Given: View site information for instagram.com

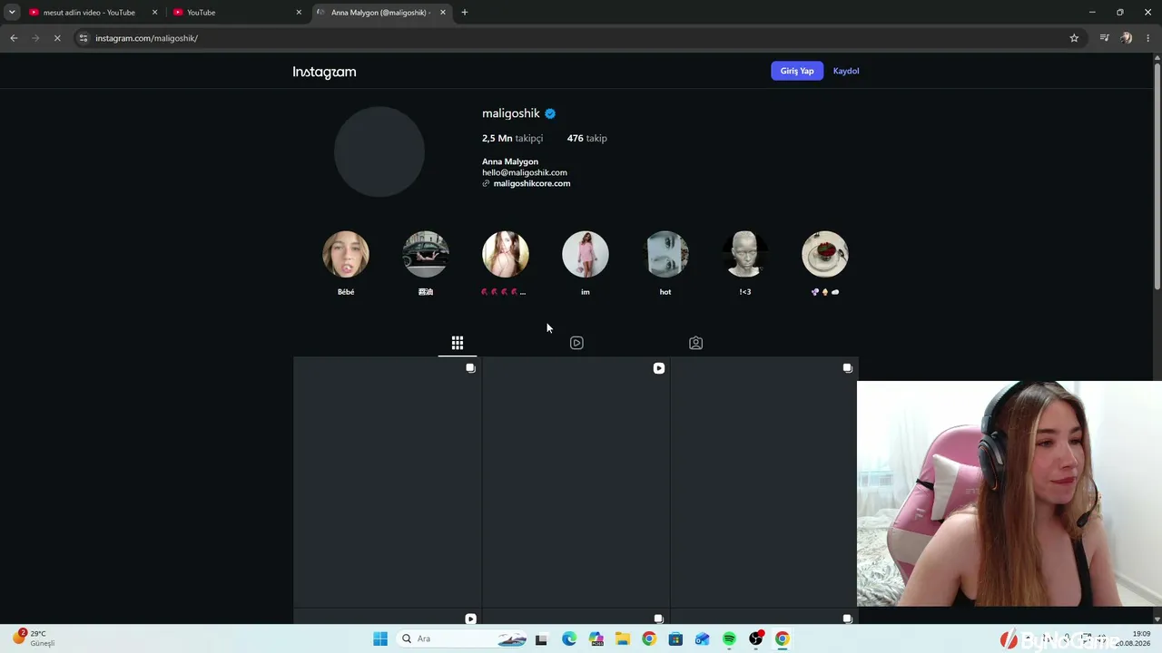Looking at the screenshot, I should coord(84,38).
